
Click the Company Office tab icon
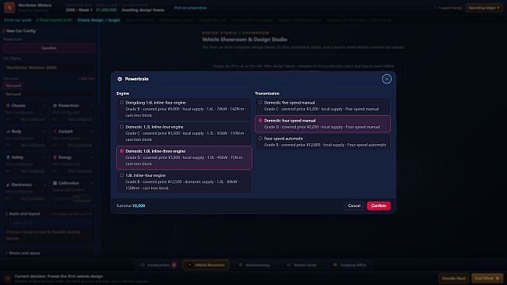pyautogui.click(x=336, y=265)
